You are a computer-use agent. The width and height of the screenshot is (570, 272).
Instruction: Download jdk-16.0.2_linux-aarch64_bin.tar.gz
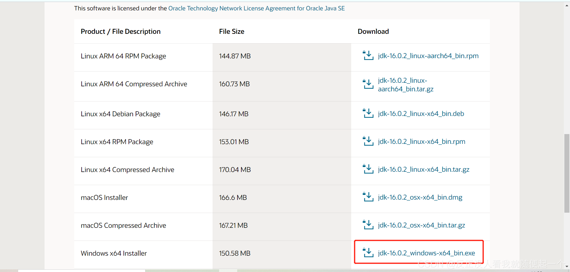coord(406,85)
